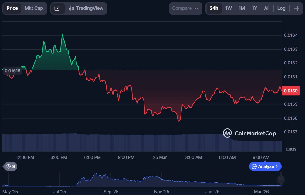Viewport: 305px width, 195px height.
Task: Choose the 1Y time range
Action: tap(254, 8)
